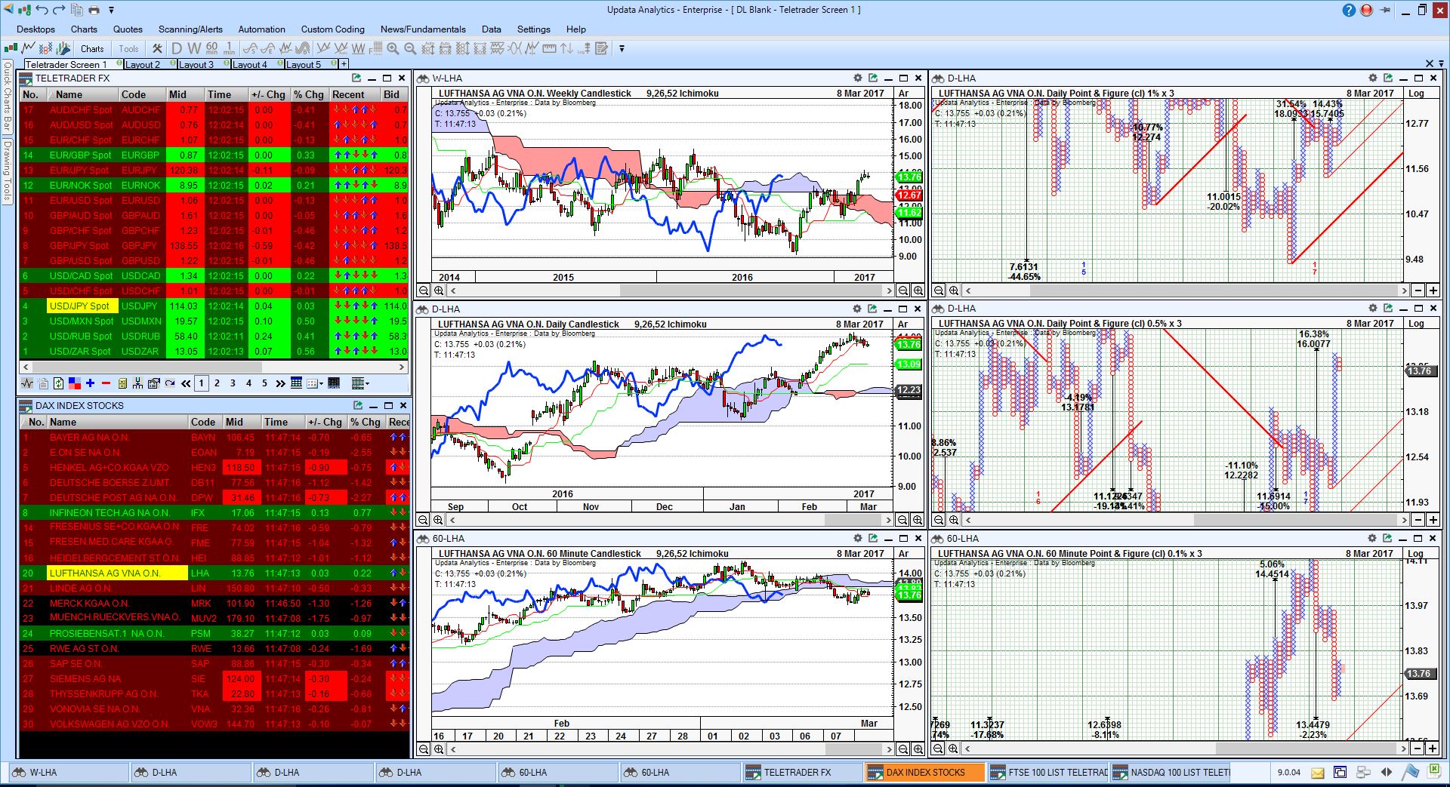Toggle Ar scale button on W-LHA chart

pyautogui.click(x=903, y=94)
